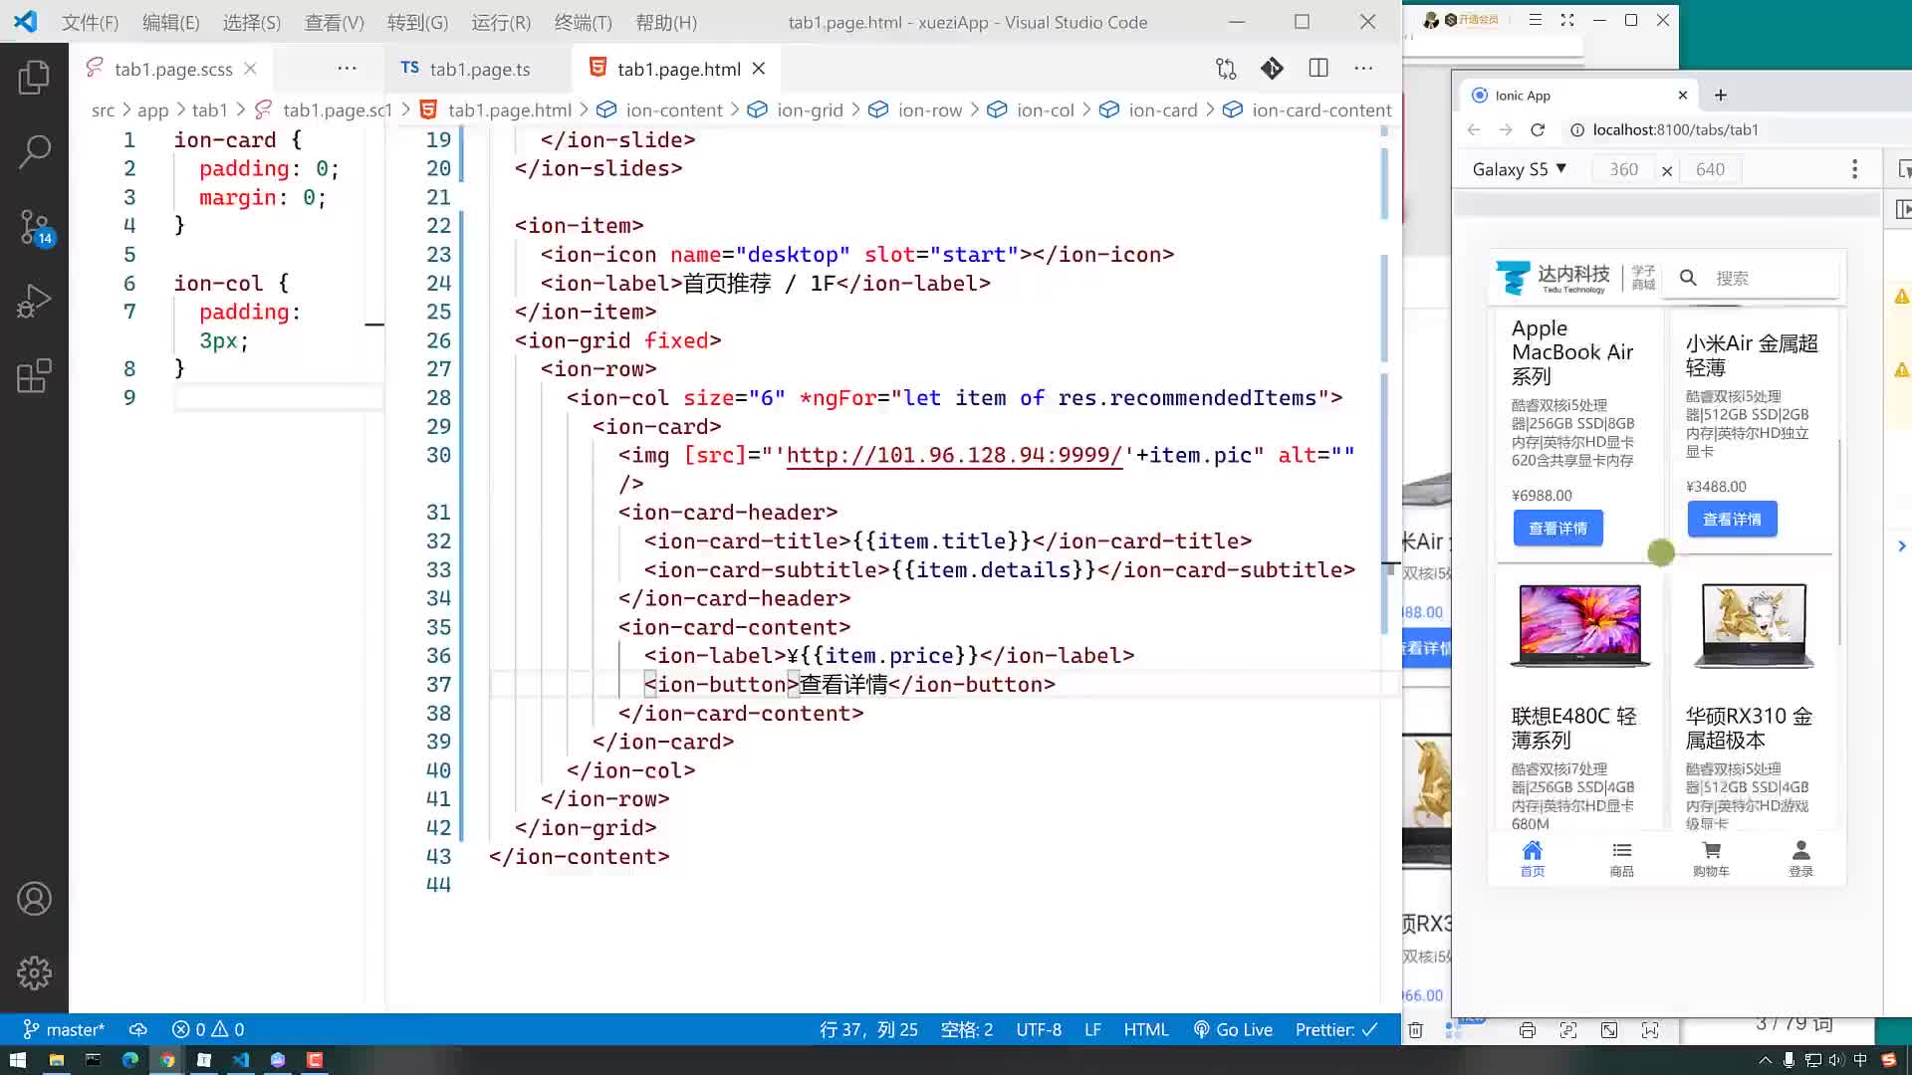Open the 查看(V) menu
Image resolution: width=1912 pixels, height=1075 pixels.
click(334, 22)
